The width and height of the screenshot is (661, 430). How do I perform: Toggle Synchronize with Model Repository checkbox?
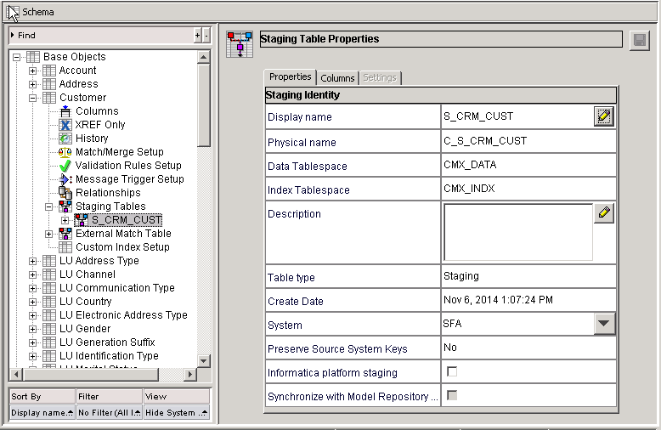pyautogui.click(x=452, y=395)
